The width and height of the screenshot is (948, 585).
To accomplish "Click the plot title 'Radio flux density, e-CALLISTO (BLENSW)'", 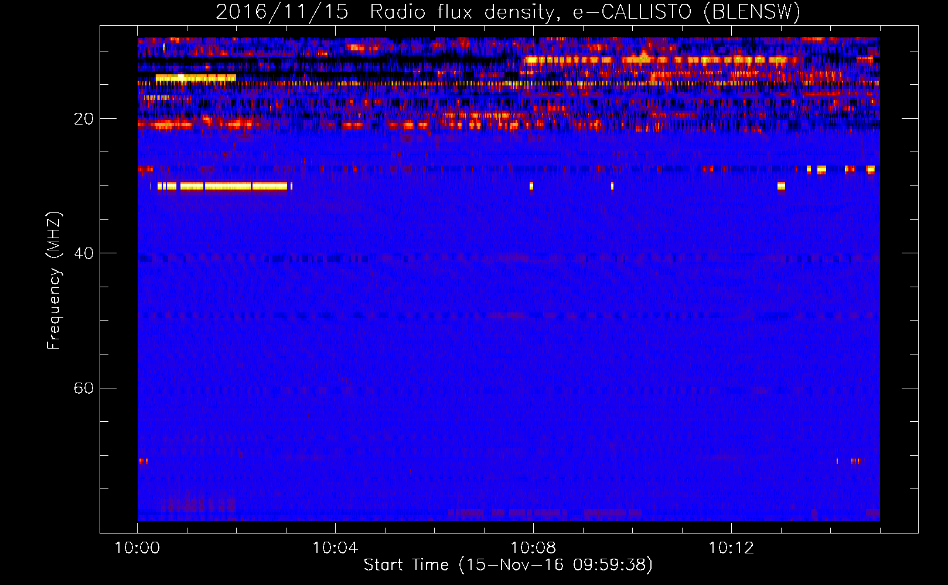I will point(585,12).
